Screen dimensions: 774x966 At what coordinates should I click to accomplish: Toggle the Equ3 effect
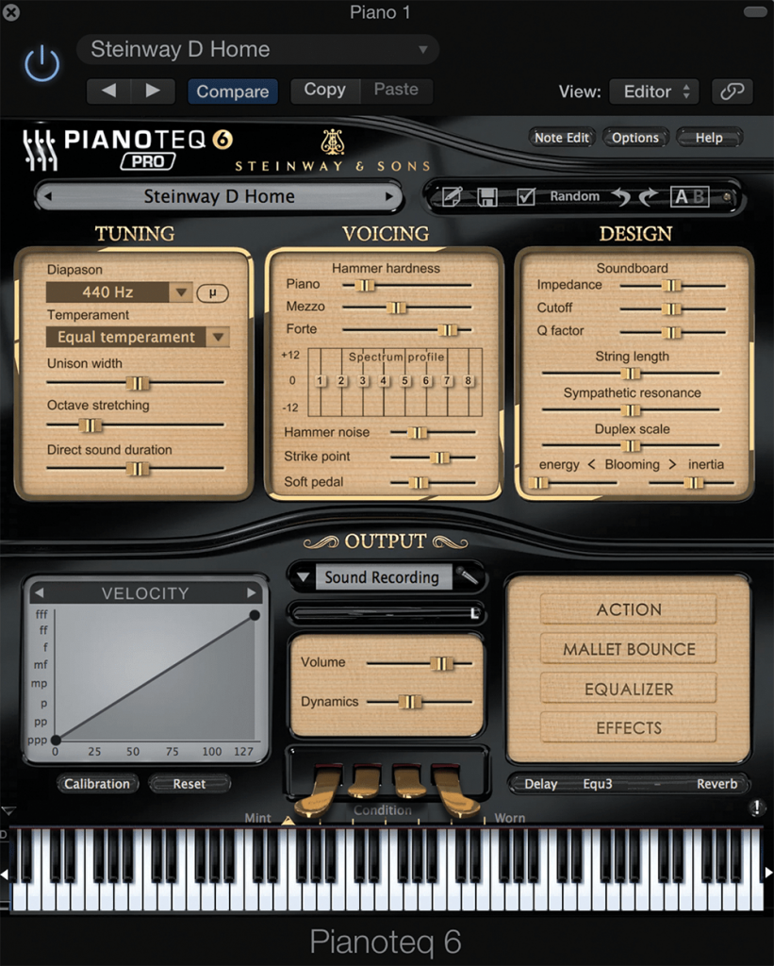(x=598, y=784)
